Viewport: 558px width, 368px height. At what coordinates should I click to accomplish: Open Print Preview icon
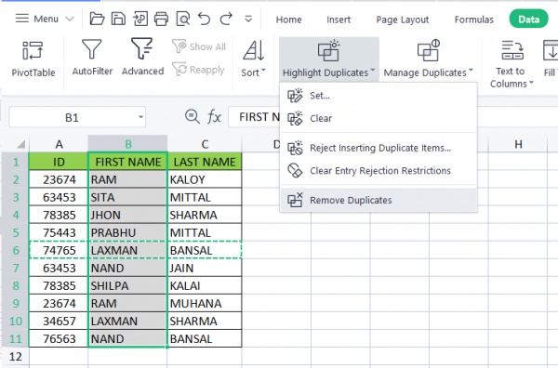(183, 19)
